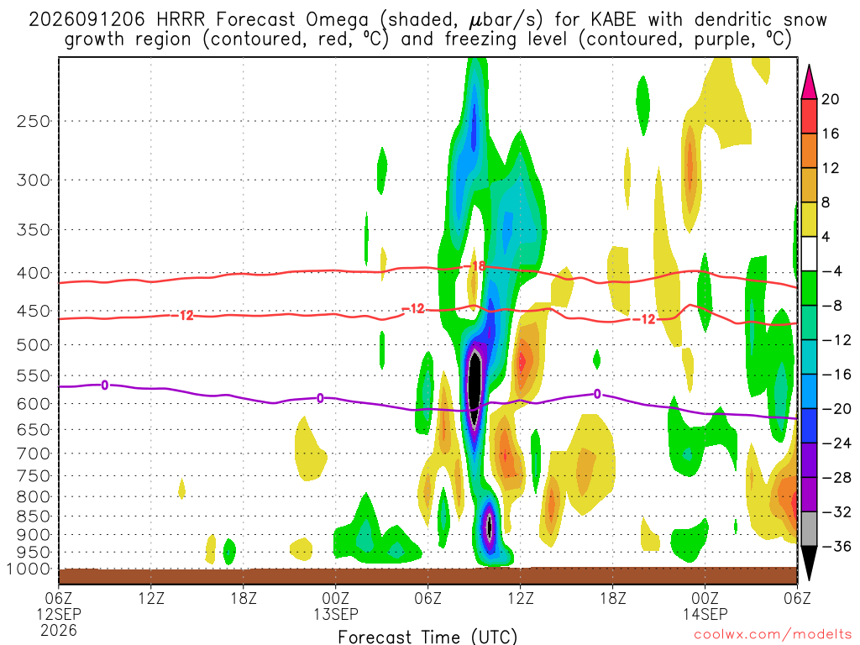
Task: Click the pink upward arrow atop colorbar
Action: (809, 82)
